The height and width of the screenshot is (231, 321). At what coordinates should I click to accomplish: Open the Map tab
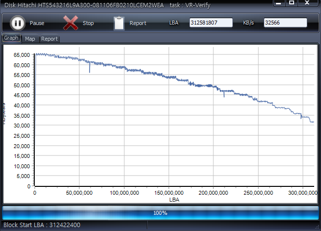(30, 39)
